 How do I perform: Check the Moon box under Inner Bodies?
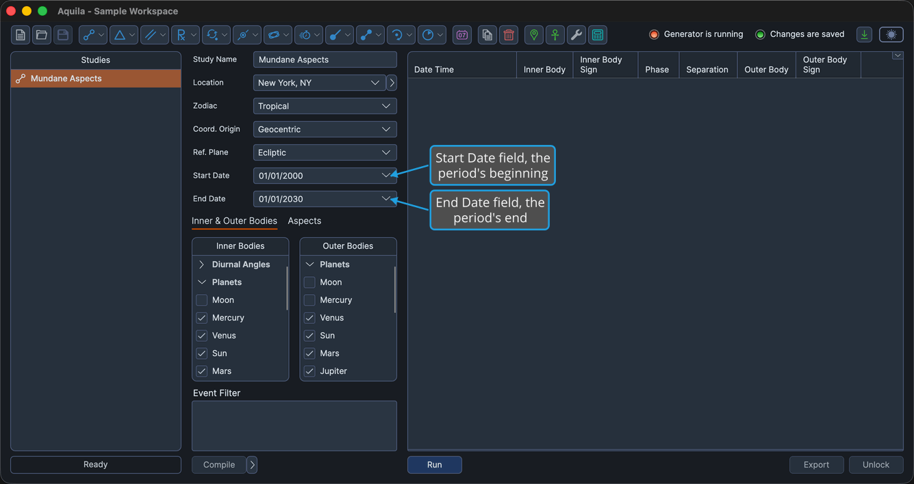tap(202, 300)
